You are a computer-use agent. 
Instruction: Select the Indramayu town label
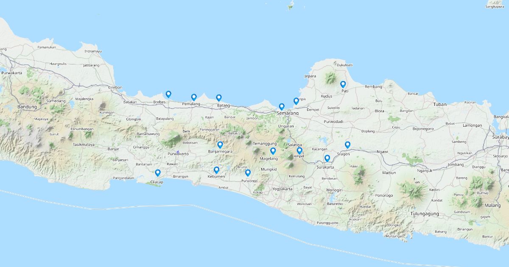(93, 51)
